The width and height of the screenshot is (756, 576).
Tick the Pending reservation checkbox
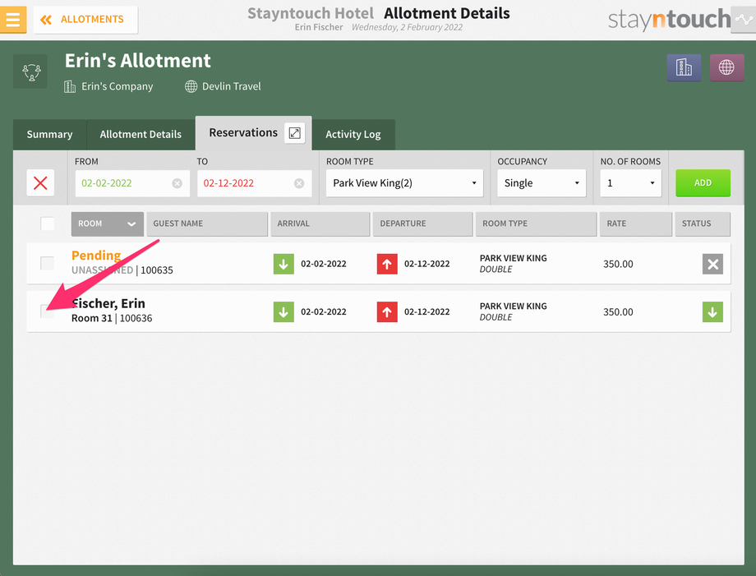(48, 264)
